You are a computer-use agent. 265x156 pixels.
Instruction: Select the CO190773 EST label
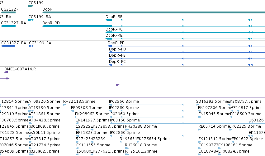point(208,145)
